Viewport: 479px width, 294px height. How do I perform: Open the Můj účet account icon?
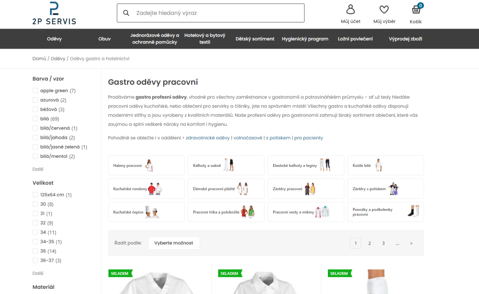pyautogui.click(x=350, y=9)
